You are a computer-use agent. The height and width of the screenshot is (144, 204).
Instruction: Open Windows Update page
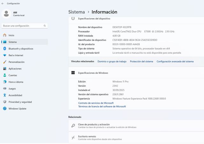tap(18, 109)
